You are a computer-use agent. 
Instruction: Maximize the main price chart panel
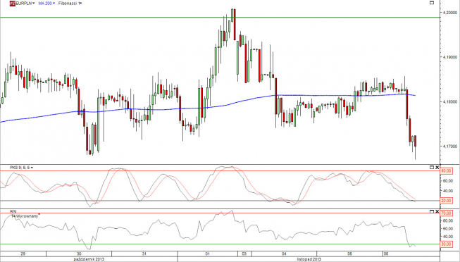click(432, 3)
